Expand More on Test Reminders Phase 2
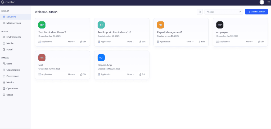The width and height of the screenshot is (271, 129). pyautogui.click(x=71, y=42)
